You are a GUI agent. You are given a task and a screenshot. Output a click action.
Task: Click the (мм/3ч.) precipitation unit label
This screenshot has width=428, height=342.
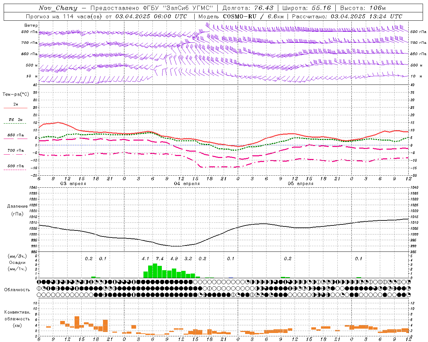17,256
